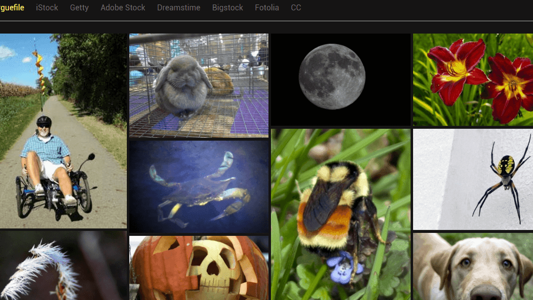Open the bumblebee on flower photo
The image size is (533, 300).
click(x=341, y=214)
